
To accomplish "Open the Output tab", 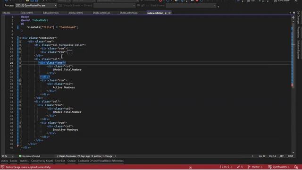I will [x=71, y=161].
